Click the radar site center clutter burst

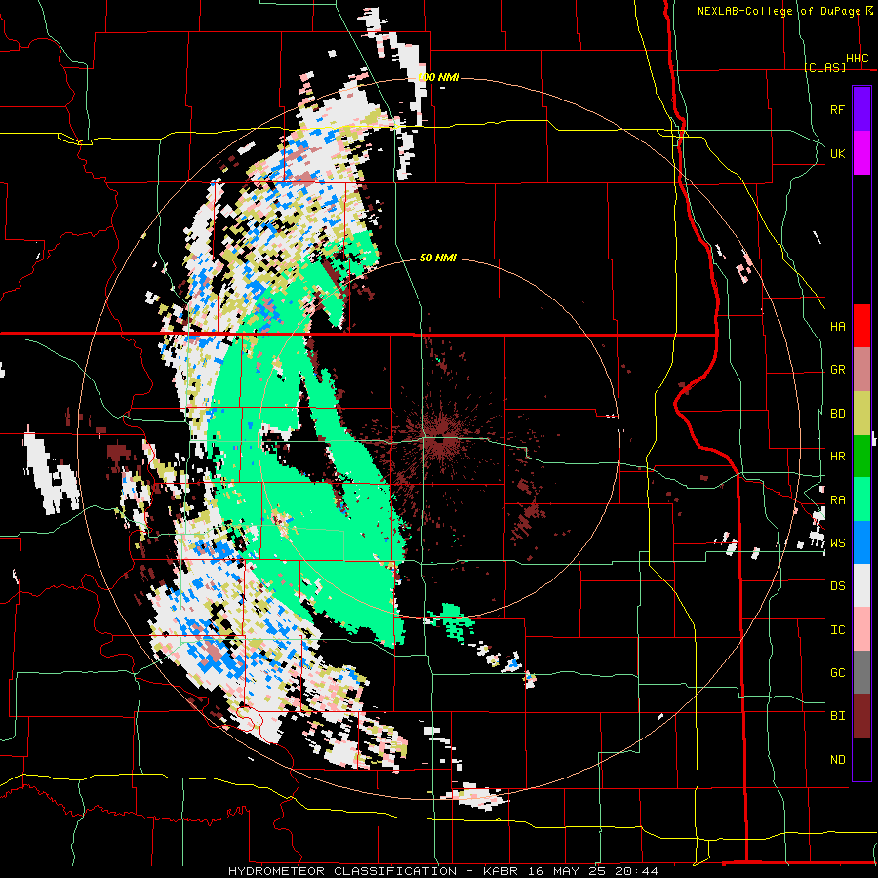coord(441,438)
